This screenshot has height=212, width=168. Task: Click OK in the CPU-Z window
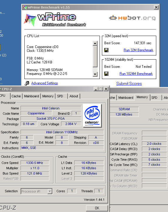click(97, 208)
